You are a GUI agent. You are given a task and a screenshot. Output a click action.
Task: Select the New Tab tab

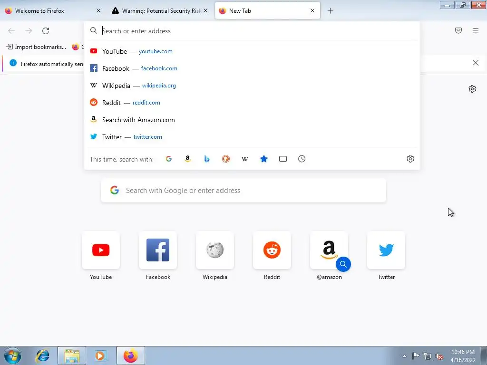267,11
